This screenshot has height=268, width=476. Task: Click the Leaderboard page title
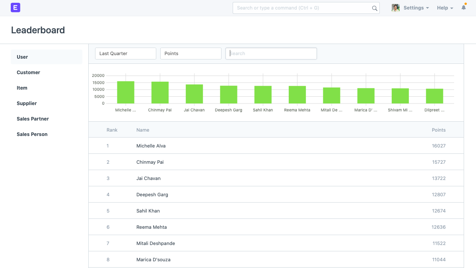(38, 30)
